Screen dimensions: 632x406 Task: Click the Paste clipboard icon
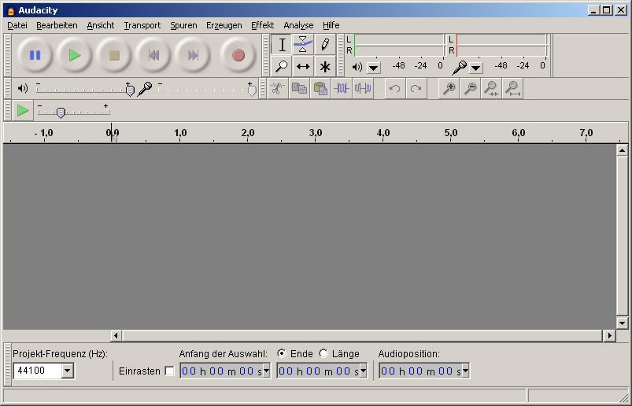point(320,88)
